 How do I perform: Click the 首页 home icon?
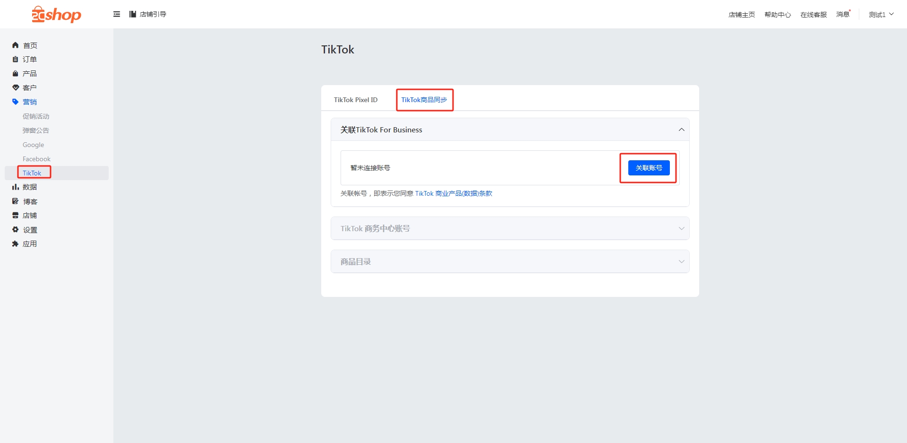(15, 45)
